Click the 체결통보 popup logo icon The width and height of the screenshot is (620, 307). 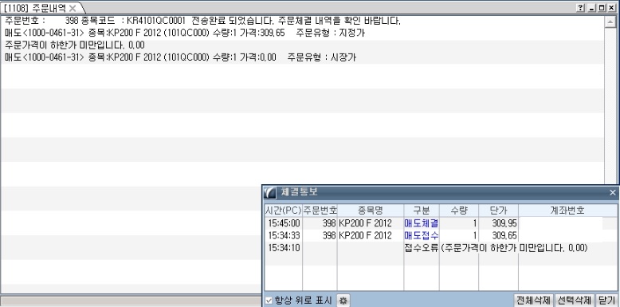(x=269, y=192)
